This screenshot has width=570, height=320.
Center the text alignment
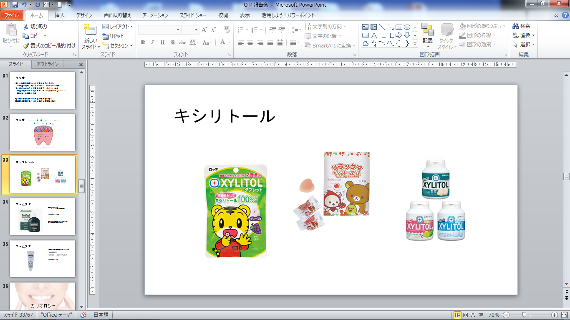coord(250,42)
